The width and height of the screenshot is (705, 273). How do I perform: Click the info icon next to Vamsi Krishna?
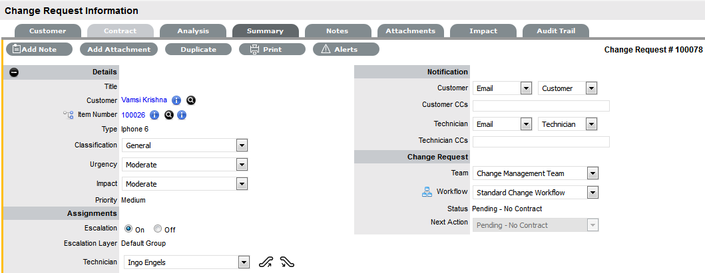tap(176, 100)
